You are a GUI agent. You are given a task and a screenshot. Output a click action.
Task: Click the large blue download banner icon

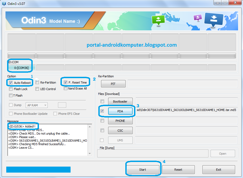click(214, 20)
